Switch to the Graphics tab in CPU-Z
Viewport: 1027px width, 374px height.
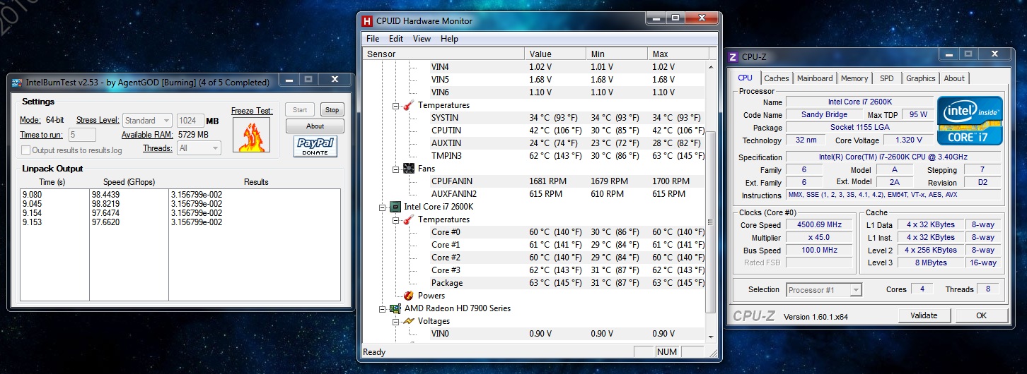[920, 78]
